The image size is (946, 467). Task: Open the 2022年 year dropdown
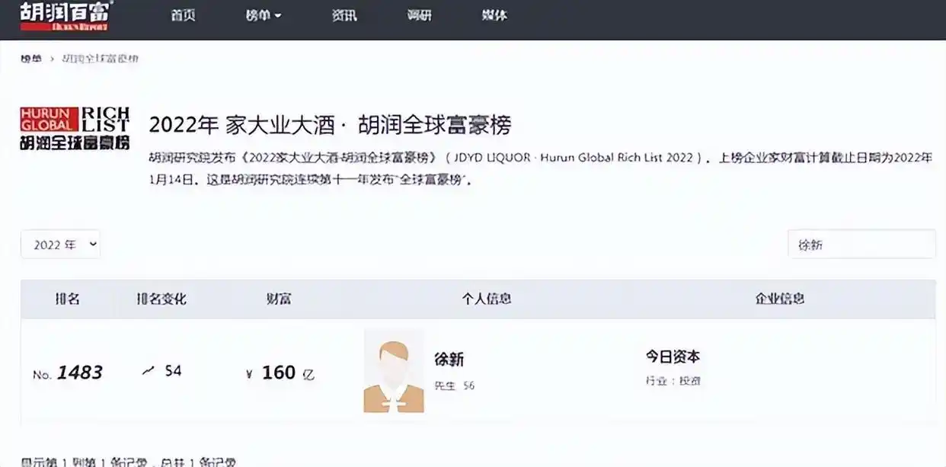pyautogui.click(x=60, y=244)
